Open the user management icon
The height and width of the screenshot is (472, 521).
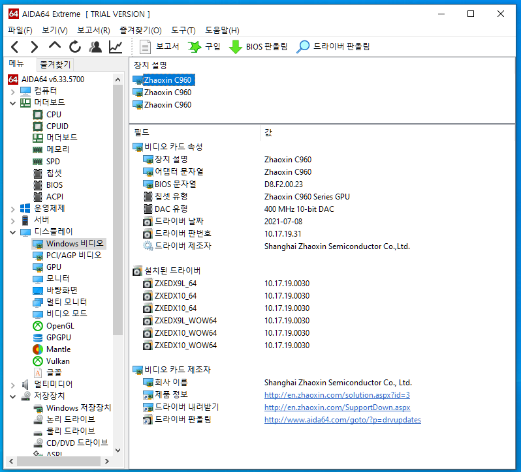click(x=95, y=47)
